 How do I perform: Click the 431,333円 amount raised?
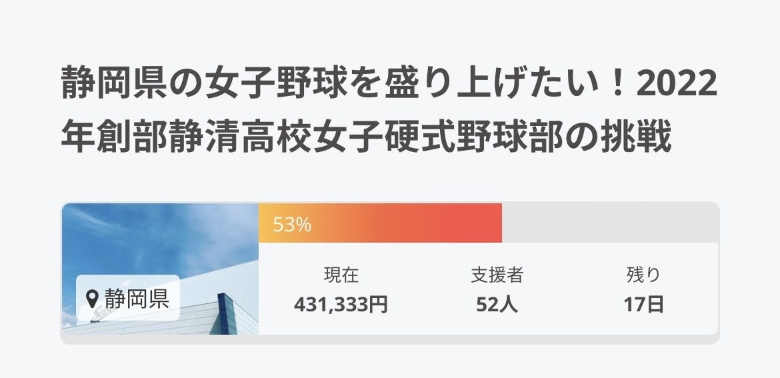click(341, 305)
